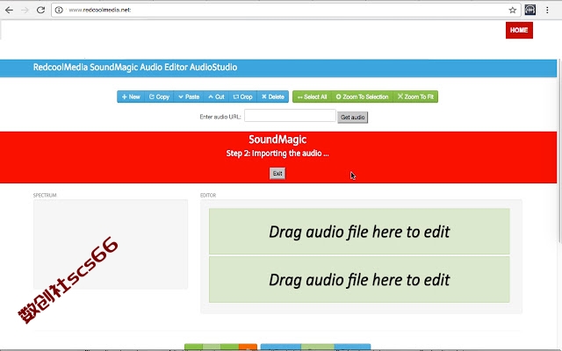This screenshot has width=562, height=351.
Task: Click 'Step 2: Importing the audio' text
Action: pyautogui.click(x=277, y=154)
